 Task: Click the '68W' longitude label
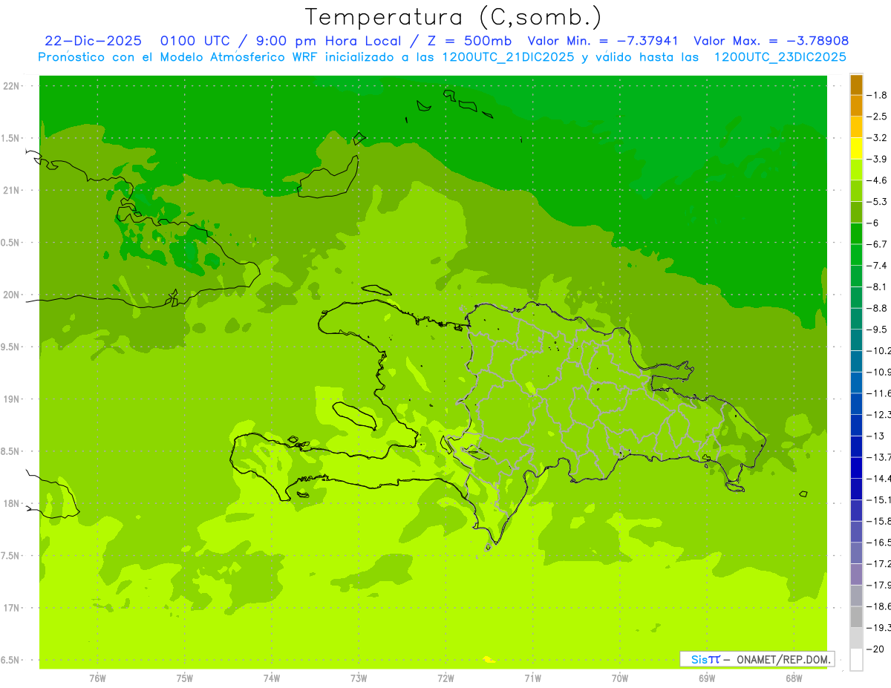[794, 678]
